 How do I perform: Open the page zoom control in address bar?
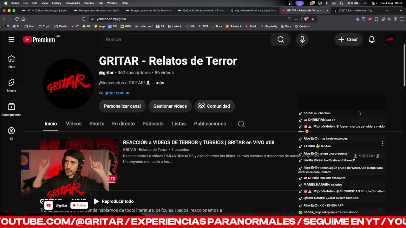[289, 19]
